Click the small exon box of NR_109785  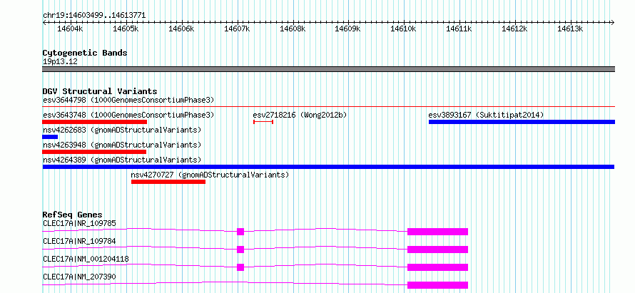[x=240, y=232]
